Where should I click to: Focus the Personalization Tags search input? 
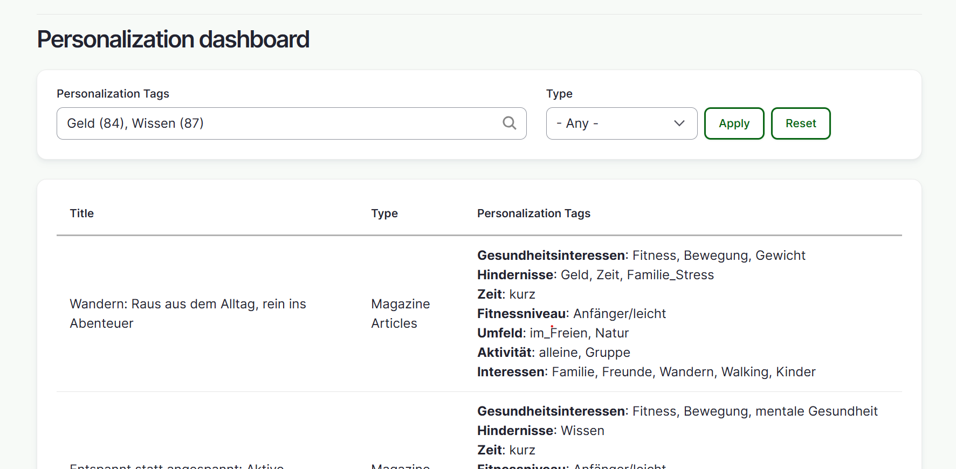[280, 123]
